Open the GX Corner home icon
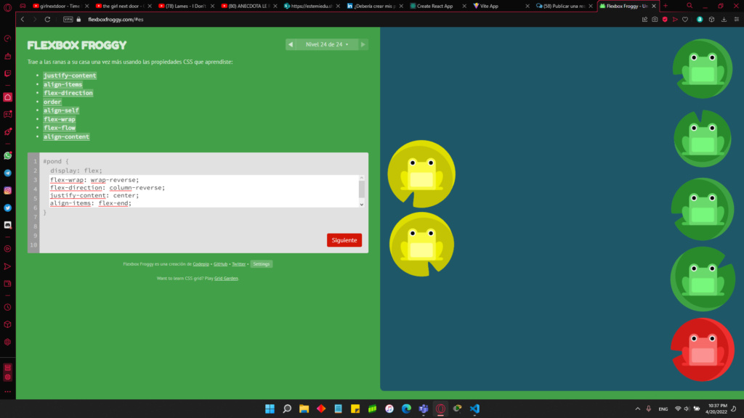Screen dimensions: 744x418 click(x=7, y=97)
